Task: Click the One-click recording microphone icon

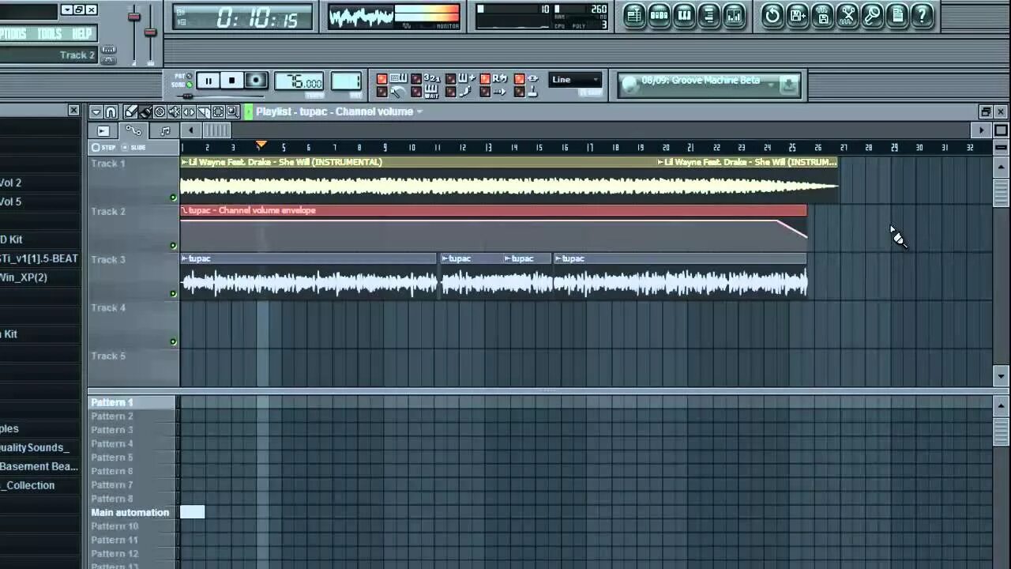Action: [872, 15]
